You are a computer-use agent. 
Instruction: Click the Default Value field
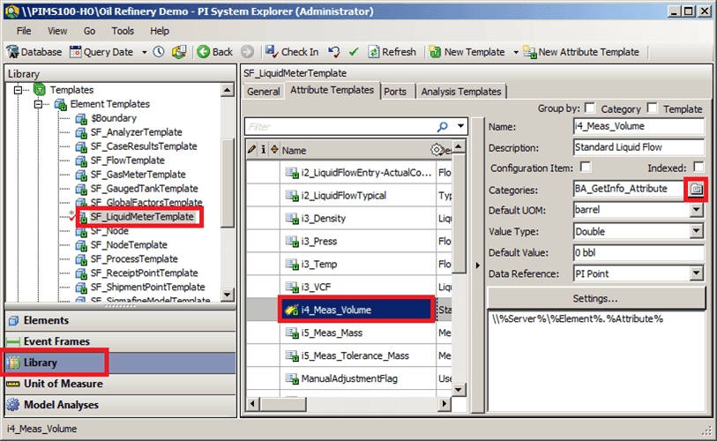(x=639, y=252)
